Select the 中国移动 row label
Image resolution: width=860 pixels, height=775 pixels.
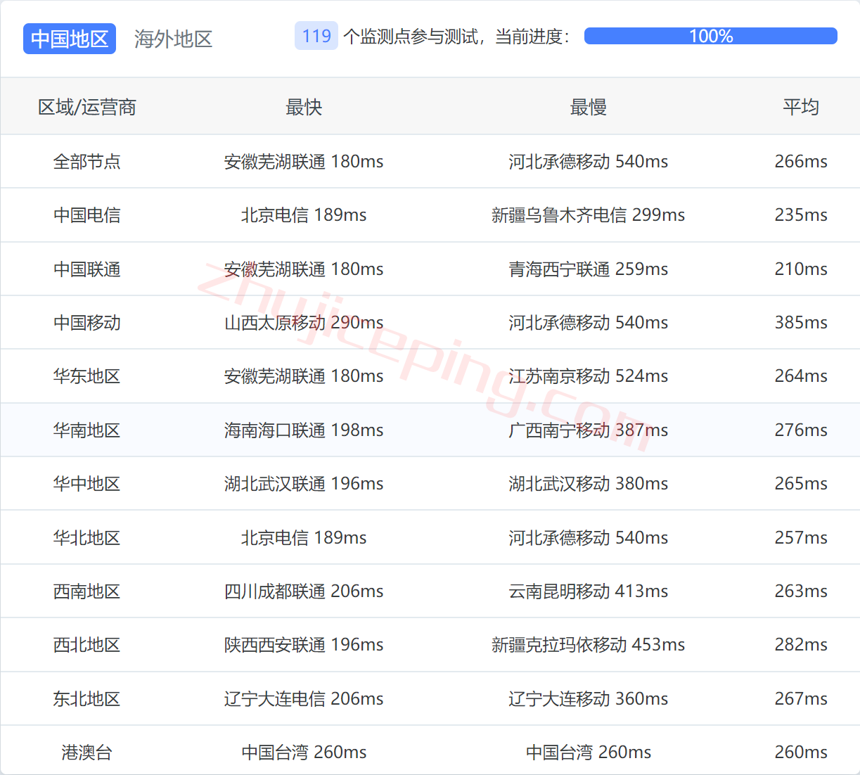(x=87, y=322)
